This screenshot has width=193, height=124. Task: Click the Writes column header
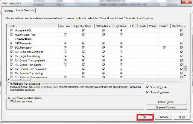(153, 26)
